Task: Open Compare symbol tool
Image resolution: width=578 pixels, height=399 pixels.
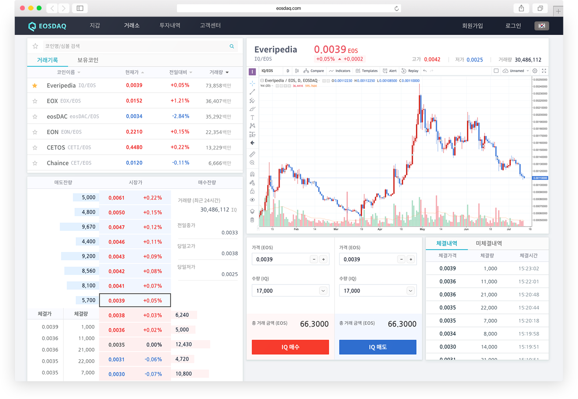Action: [314, 71]
